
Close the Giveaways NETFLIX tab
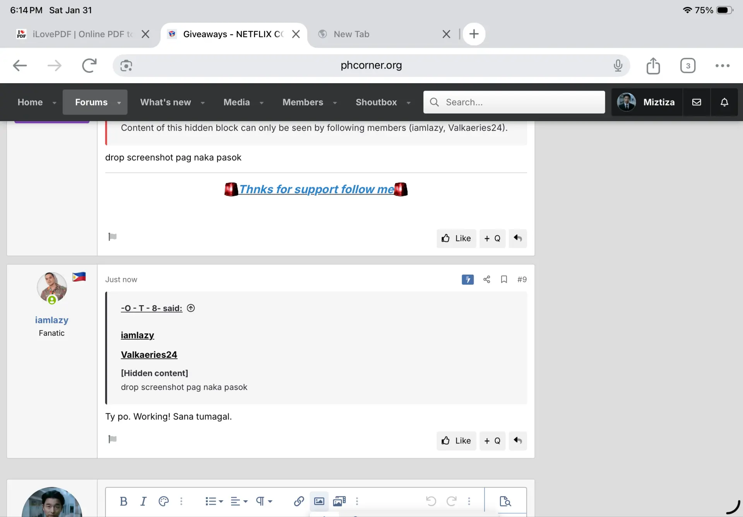pyautogui.click(x=296, y=34)
